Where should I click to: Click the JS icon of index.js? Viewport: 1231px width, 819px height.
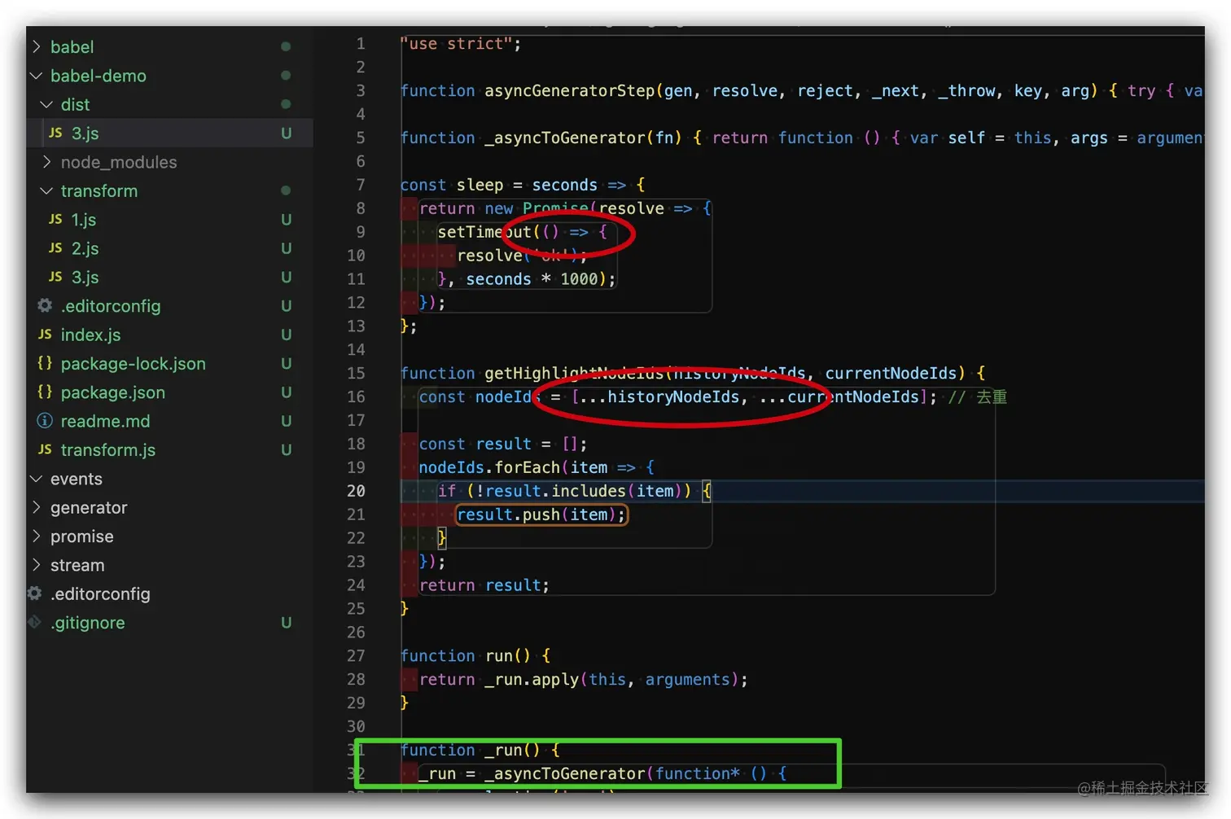click(45, 335)
